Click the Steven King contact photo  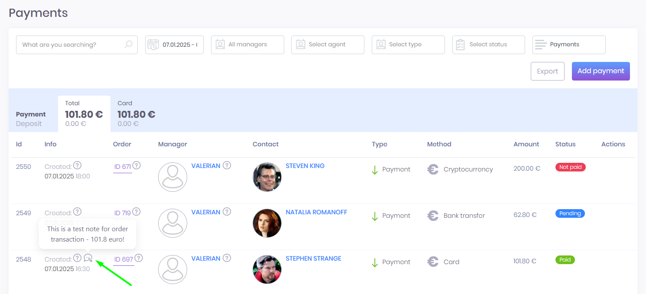pos(267,177)
